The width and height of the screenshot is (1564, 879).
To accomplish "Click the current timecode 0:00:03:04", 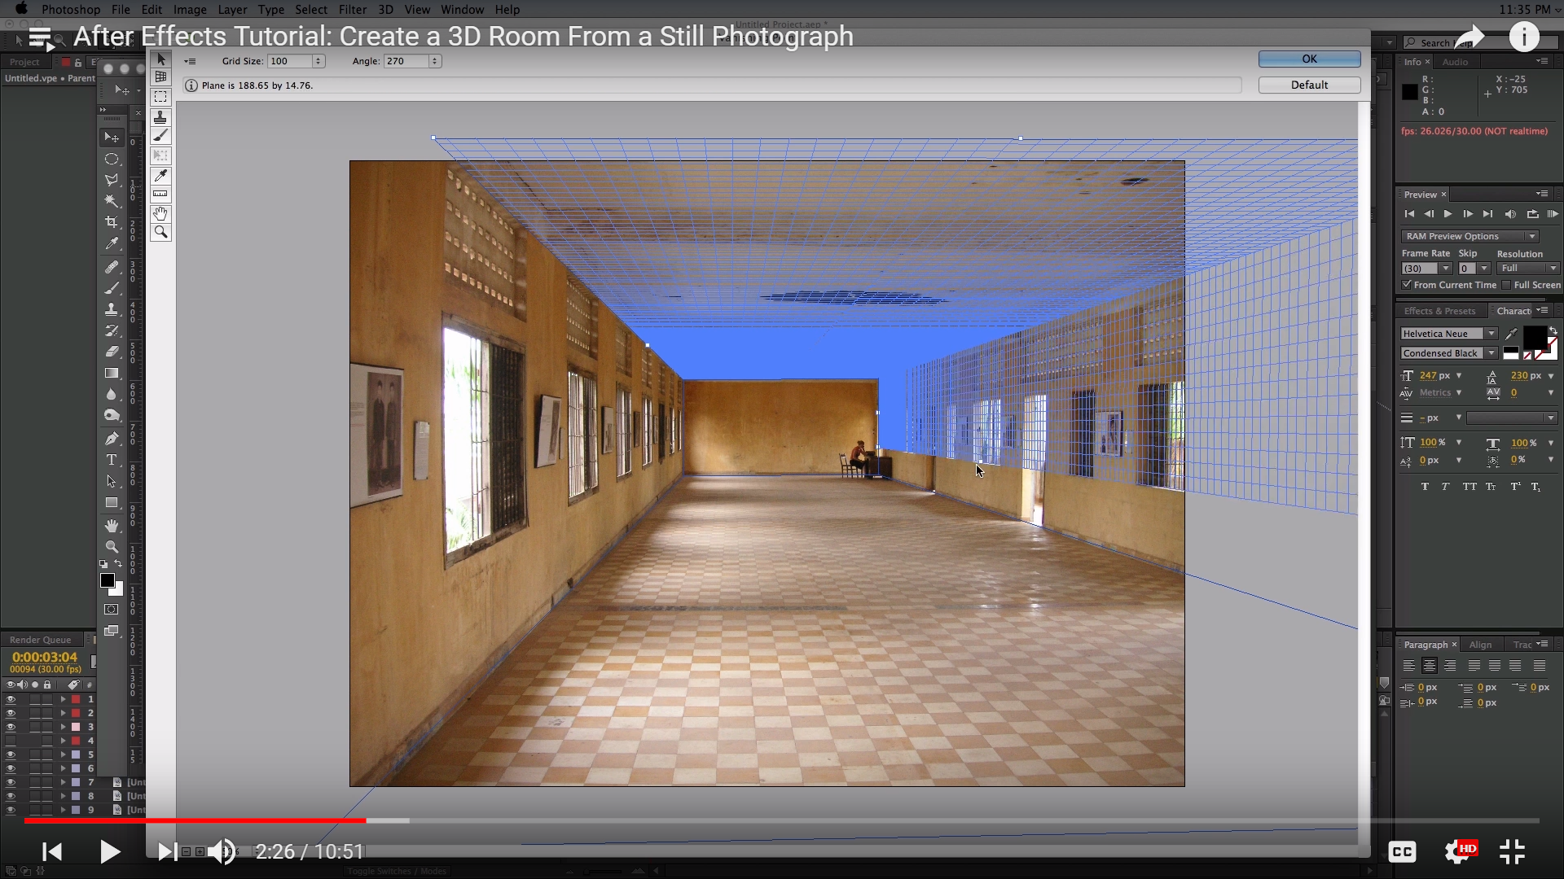I will (x=45, y=657).
